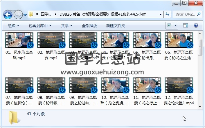The width and height of the screenshot is (205, 128).
Task: Click file name 06、地理形峦概要（论龙之生死...
Action: pyautogui.click(x=179, y=55)
